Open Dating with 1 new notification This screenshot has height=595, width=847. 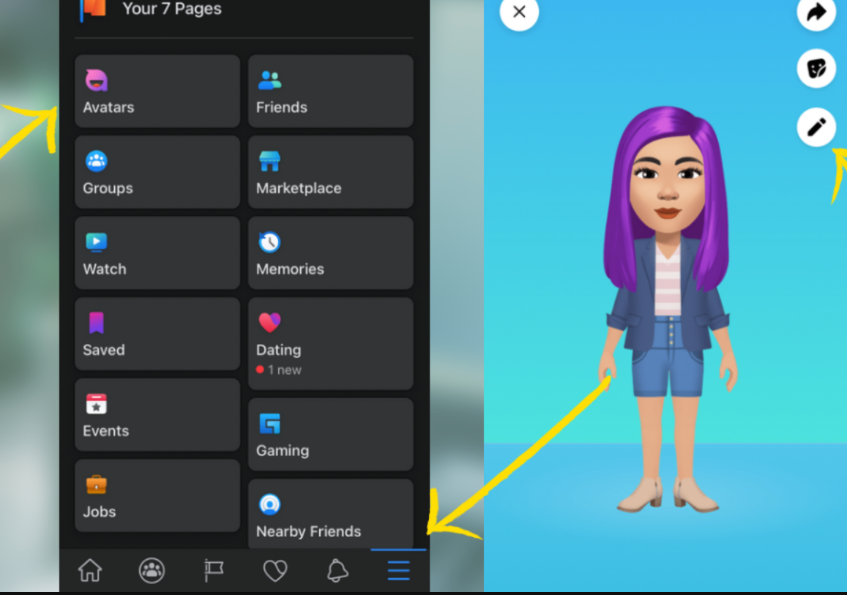click(330, 343)
